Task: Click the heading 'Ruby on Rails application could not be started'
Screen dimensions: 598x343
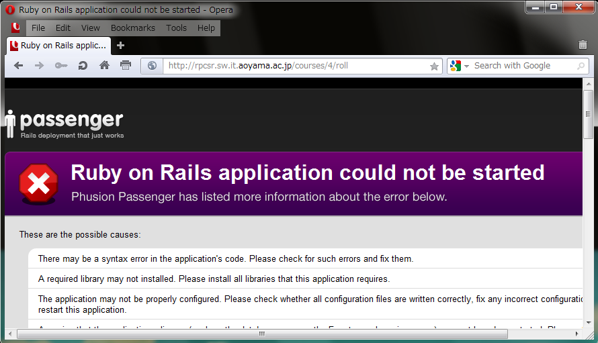Action: (x=307, y=173)
